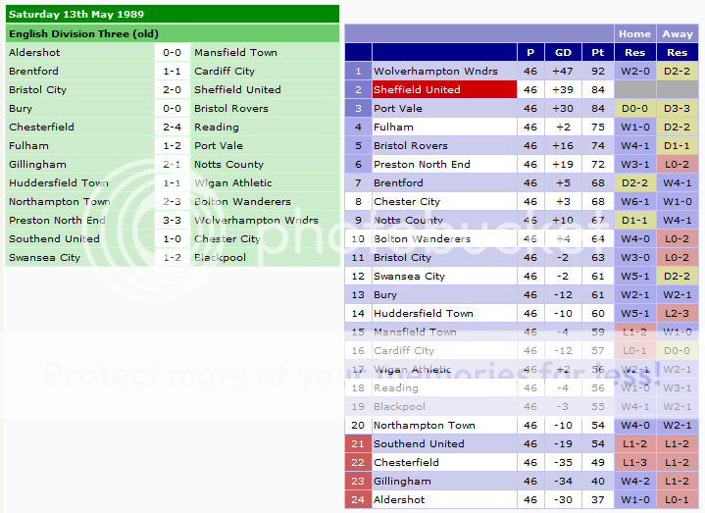705x513 pixels.
Task: Click the Saturday 13th May 1989 date header
Action: pos(64,14)
